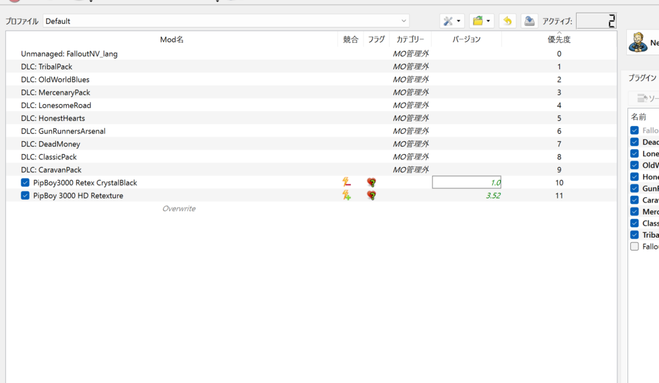The image size is (659, 383).
Task: Click the Mod名 column header
Action: [172, 40]
